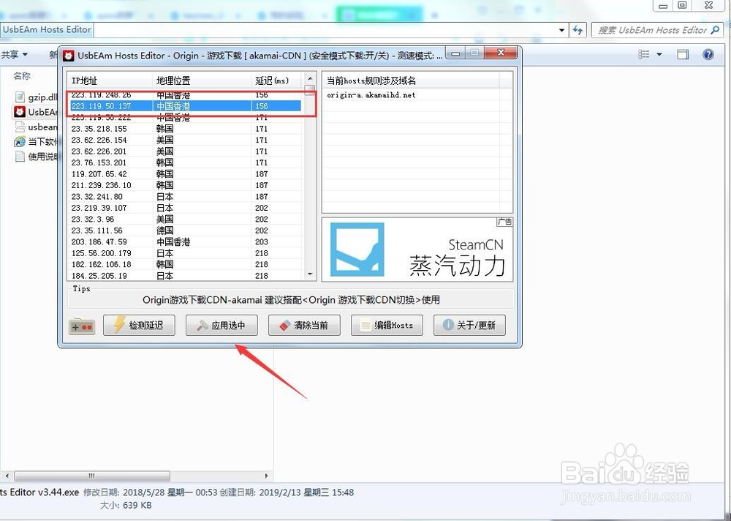Click the SteamCN 蒸汽动力 advertisement banner
The image size is (731, 521).
click(417, 250)
